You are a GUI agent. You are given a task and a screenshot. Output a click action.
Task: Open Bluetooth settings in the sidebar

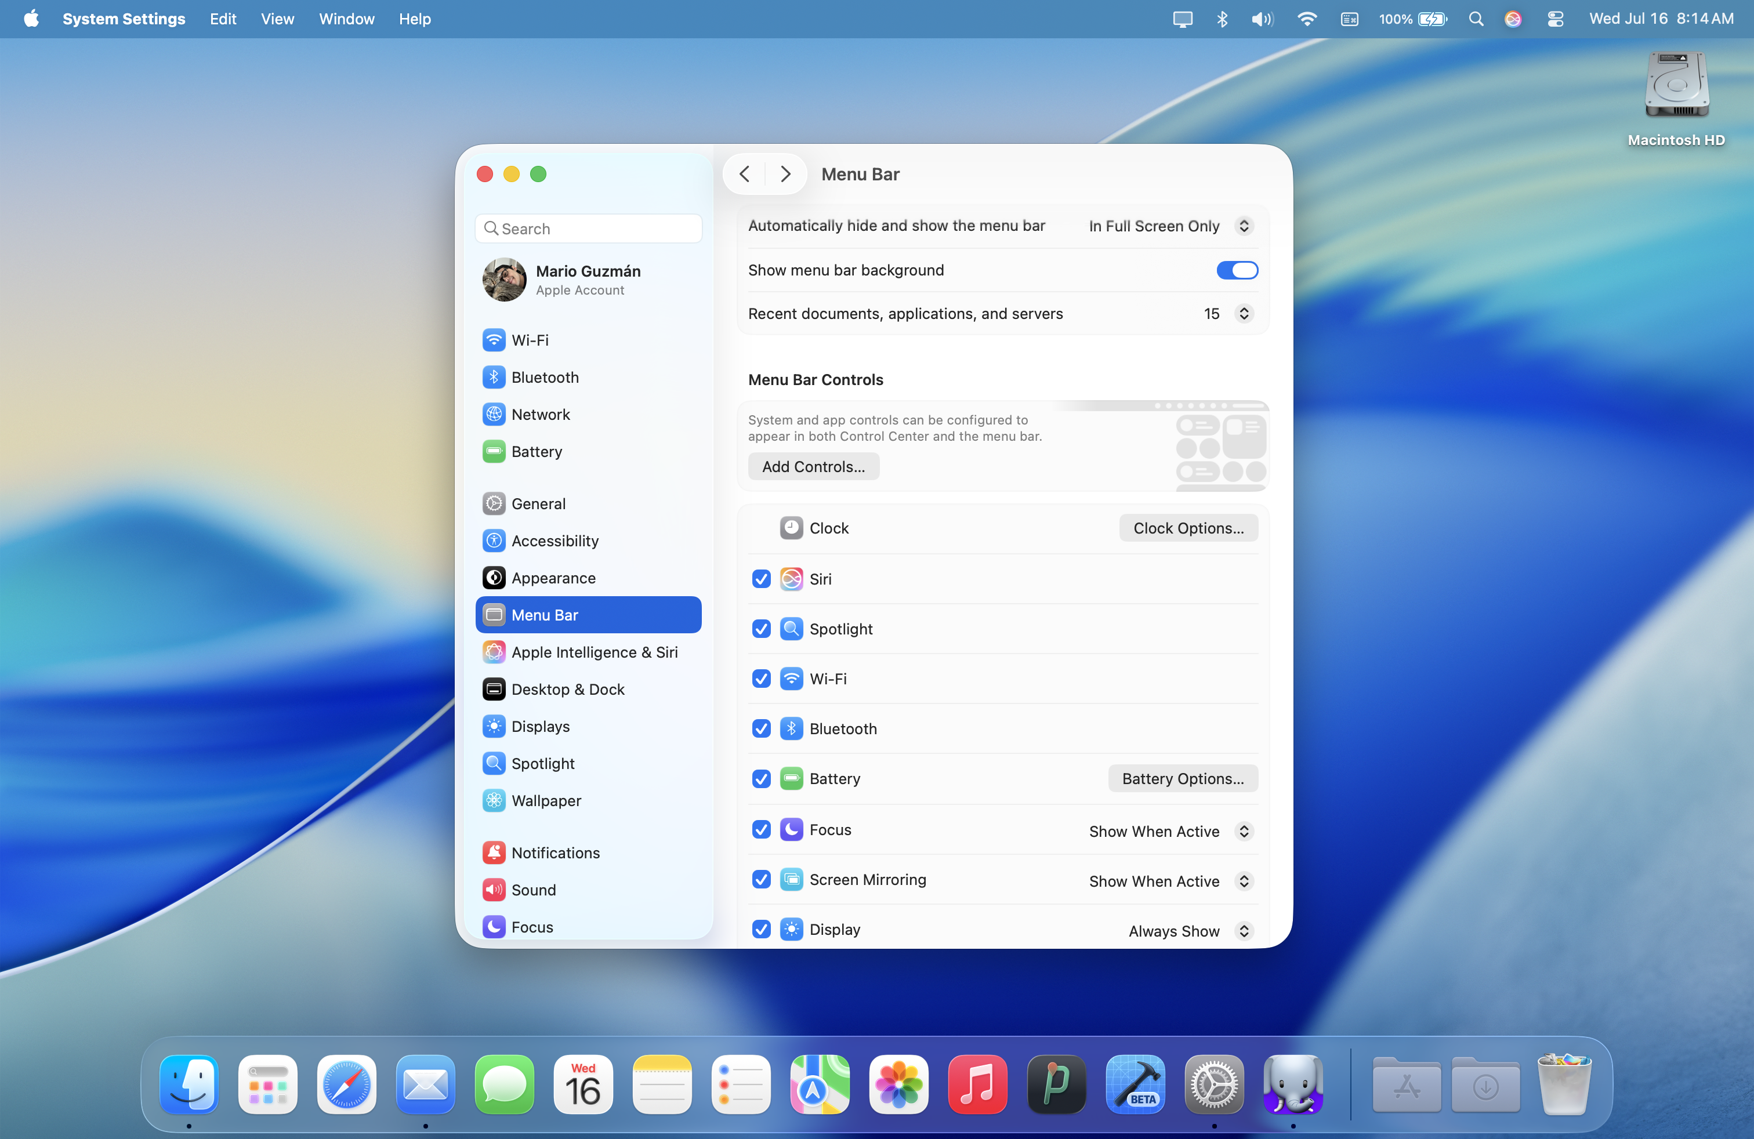(588, 377)
